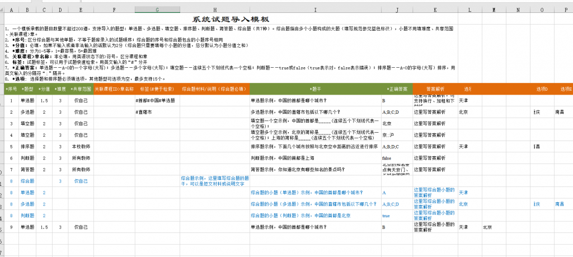Click the *题干 header cell
The image size is (573, 257).
pyautogui.click(x=316, y=89)
